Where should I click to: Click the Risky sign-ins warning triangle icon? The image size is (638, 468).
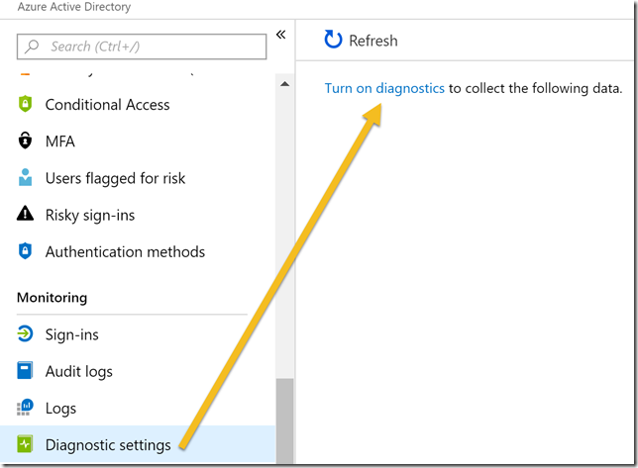pyautogui.click(x=25, y=214)
